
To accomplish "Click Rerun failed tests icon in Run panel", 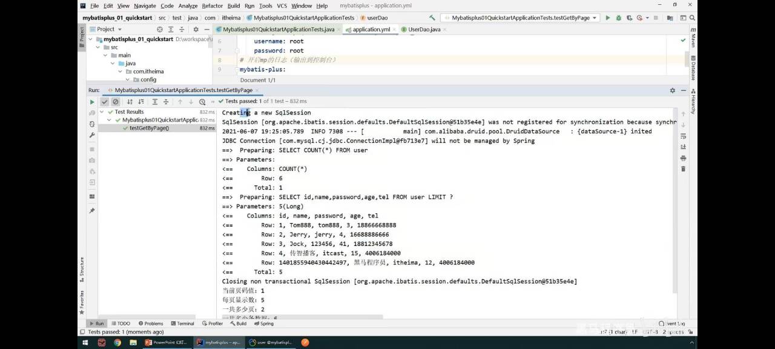I will click(x=92, y=113).
